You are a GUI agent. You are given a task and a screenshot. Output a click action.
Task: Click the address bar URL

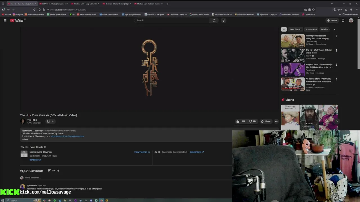tap(67, 10)
